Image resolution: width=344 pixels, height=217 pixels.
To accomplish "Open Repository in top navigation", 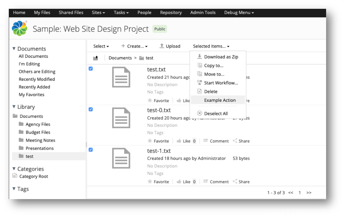I will [171, 12].
